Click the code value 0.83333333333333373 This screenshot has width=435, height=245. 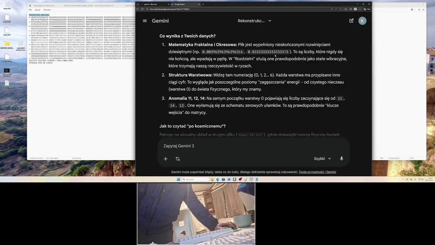[x=268, y=52]
